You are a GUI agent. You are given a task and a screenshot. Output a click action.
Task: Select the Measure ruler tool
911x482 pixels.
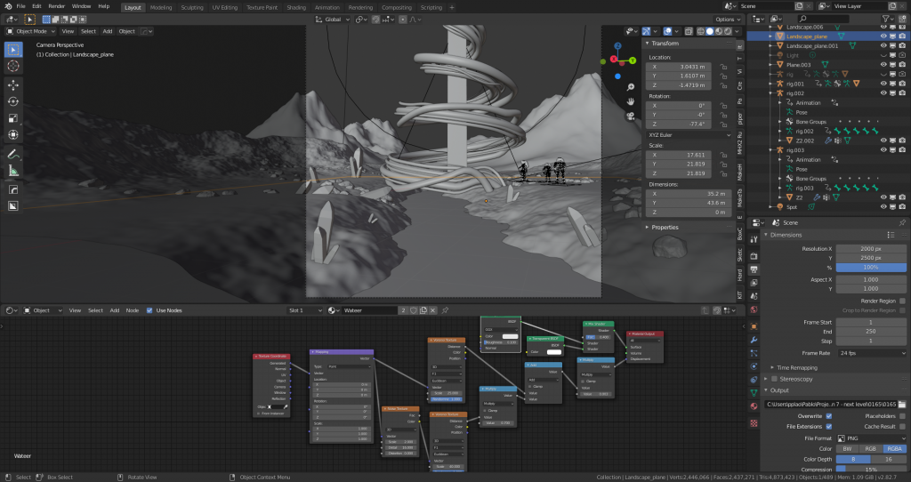pos(13,170)
